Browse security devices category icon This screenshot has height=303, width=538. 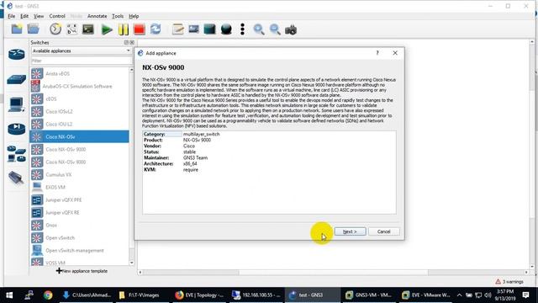[x=17, y=129]
